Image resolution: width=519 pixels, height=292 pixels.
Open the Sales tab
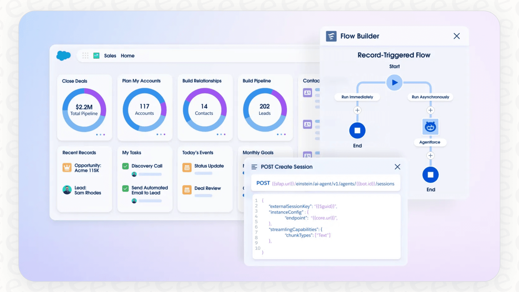click(x=110, y=56)
